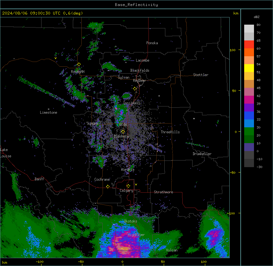Click the Cochrane town label
The height and width of the screenshot is (266, 273).
[x=102, y=179]
